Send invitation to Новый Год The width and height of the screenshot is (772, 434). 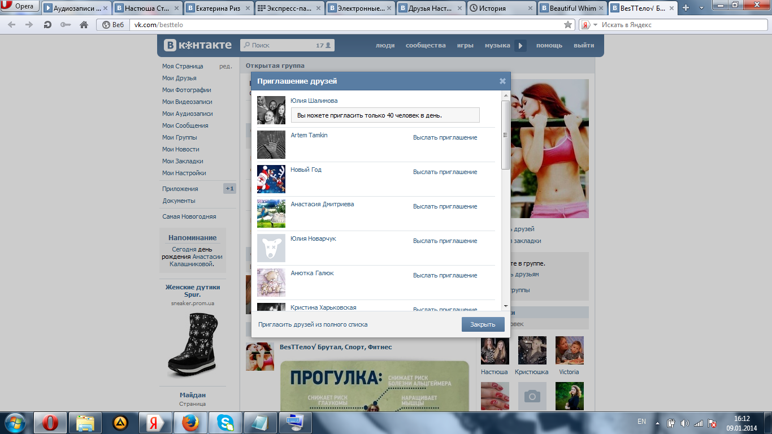[x=445, y=172]
